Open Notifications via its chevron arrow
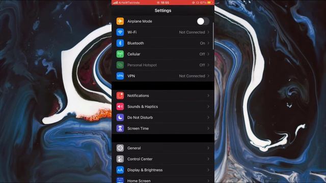The image size is (326, 183). pos(208,96)
